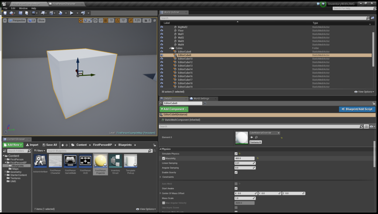Reset MassInKg value to default
Viewport: 378px width, 214px height.
tap(257, 158)
